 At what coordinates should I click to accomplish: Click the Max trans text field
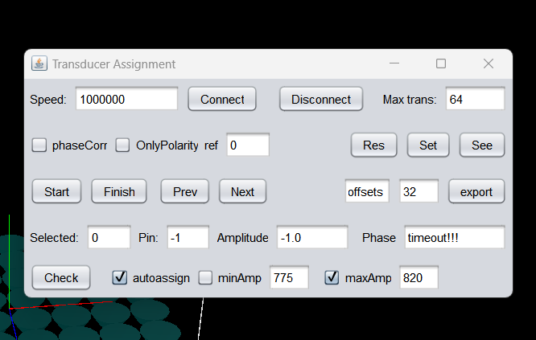pyautogui.click(x=475, y=100)
